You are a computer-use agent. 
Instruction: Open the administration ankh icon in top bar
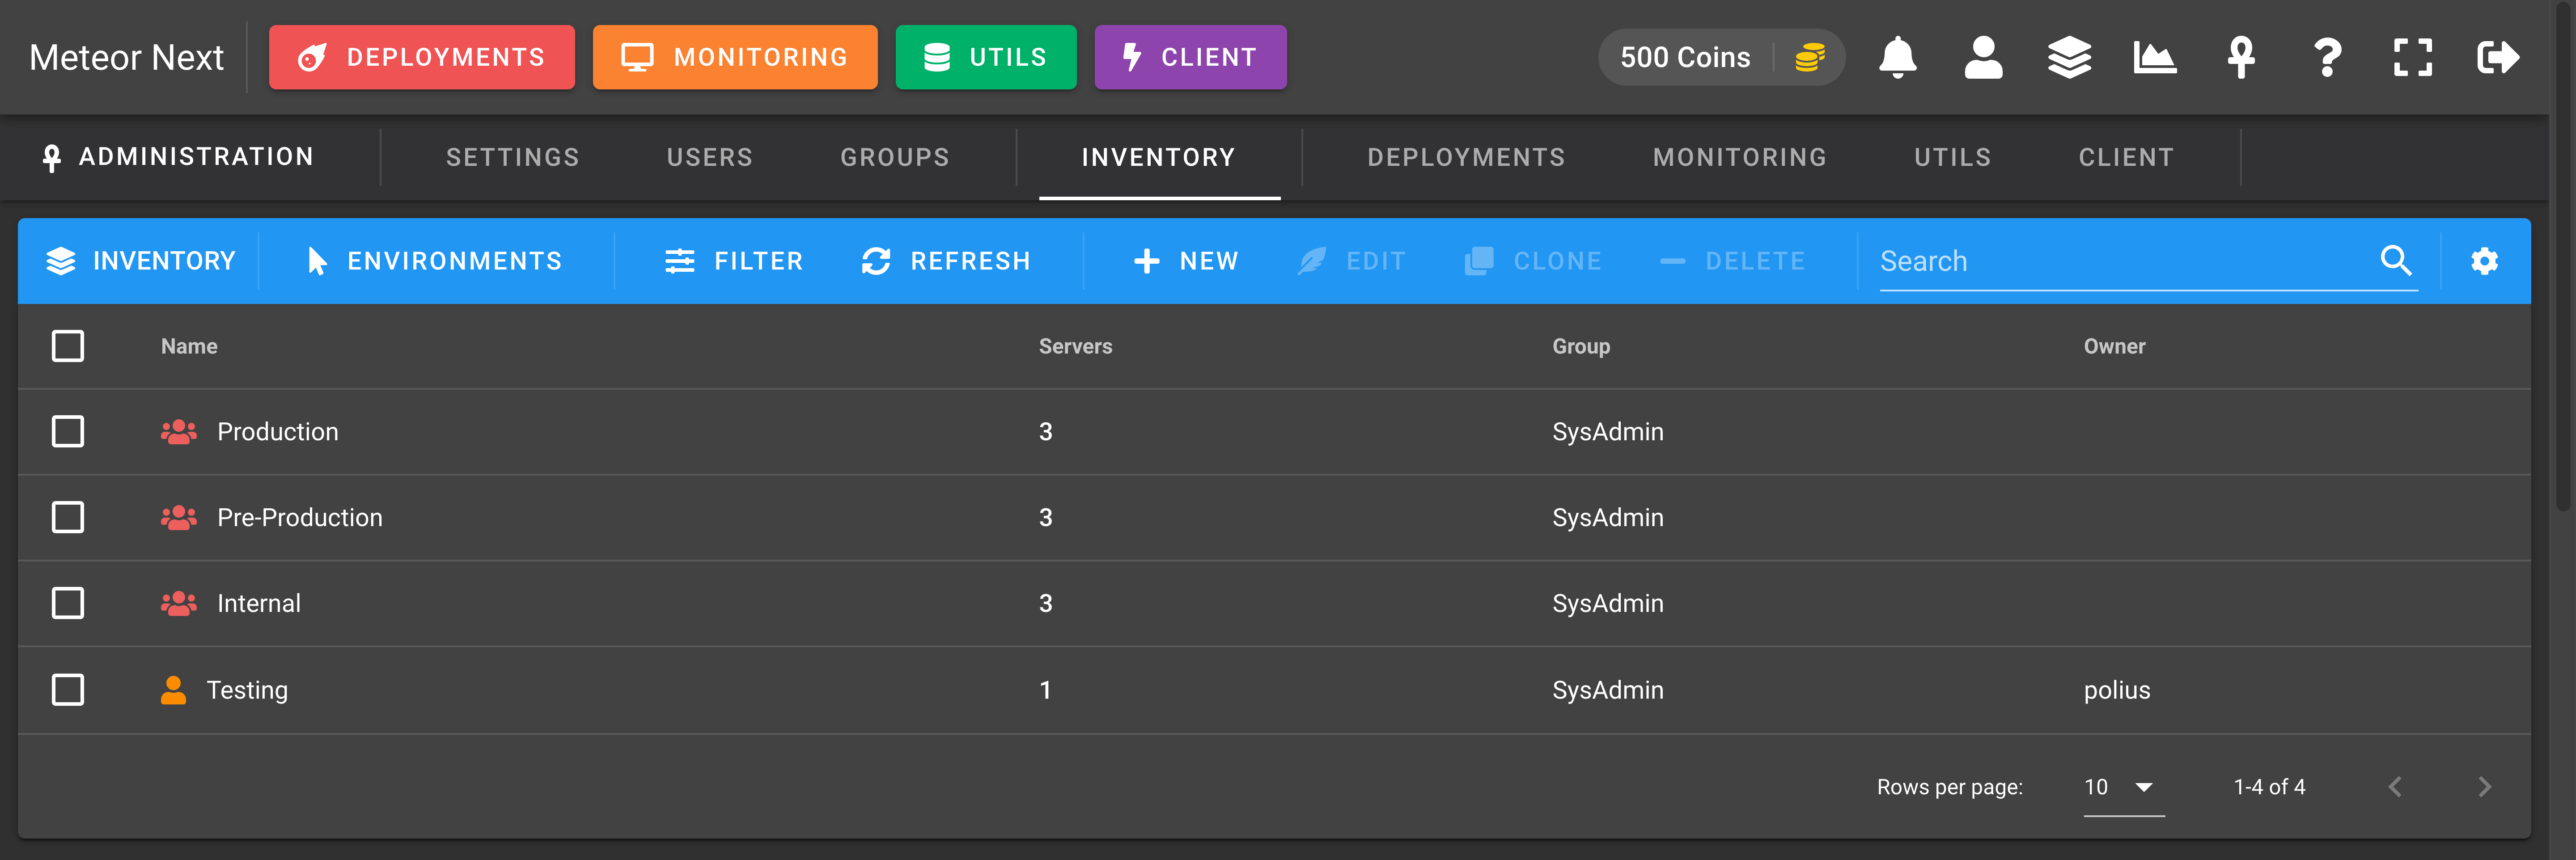tap(2241, 57)
